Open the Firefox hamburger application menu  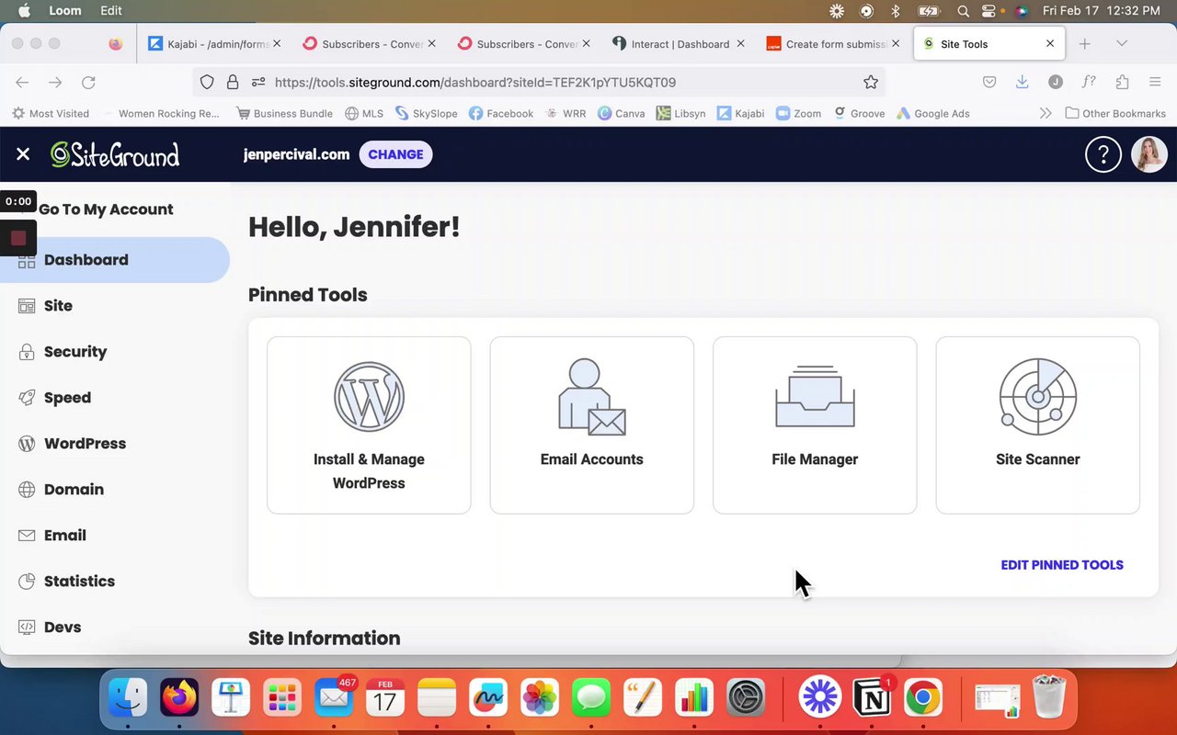[1155, 83]
